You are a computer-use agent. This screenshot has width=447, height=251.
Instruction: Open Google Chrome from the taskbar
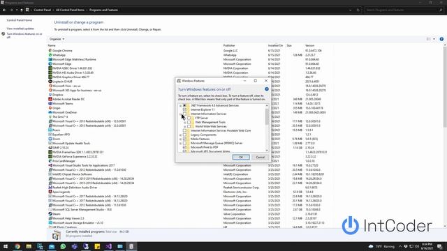[17, 246]
